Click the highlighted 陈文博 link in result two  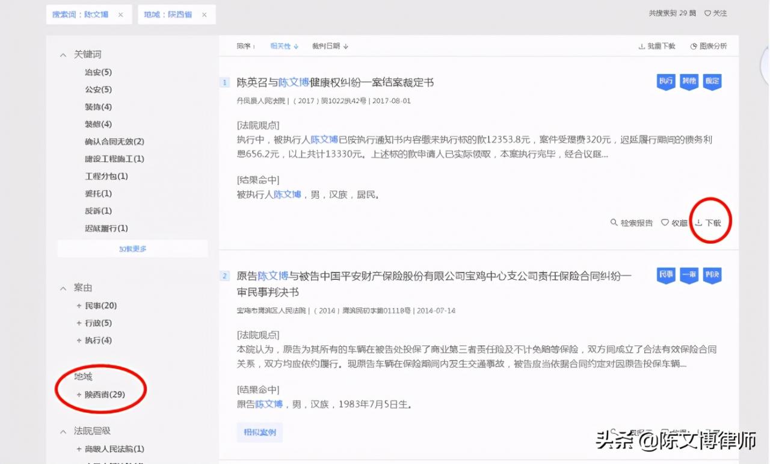271,276
